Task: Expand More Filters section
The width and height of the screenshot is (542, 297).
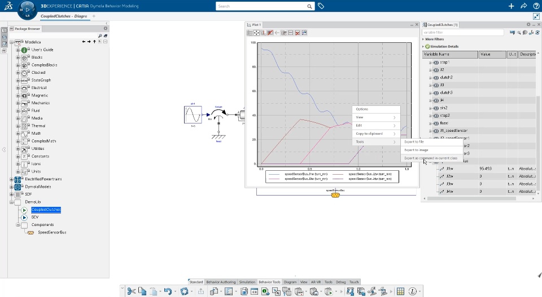Action: pos(423,39)
